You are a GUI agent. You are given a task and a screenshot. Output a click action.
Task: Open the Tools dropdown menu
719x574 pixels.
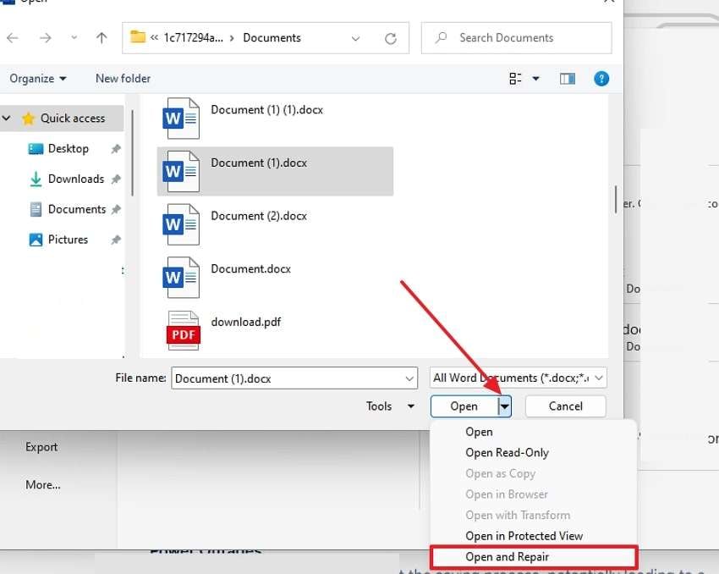pyautogui.click(x=390, y=406)
